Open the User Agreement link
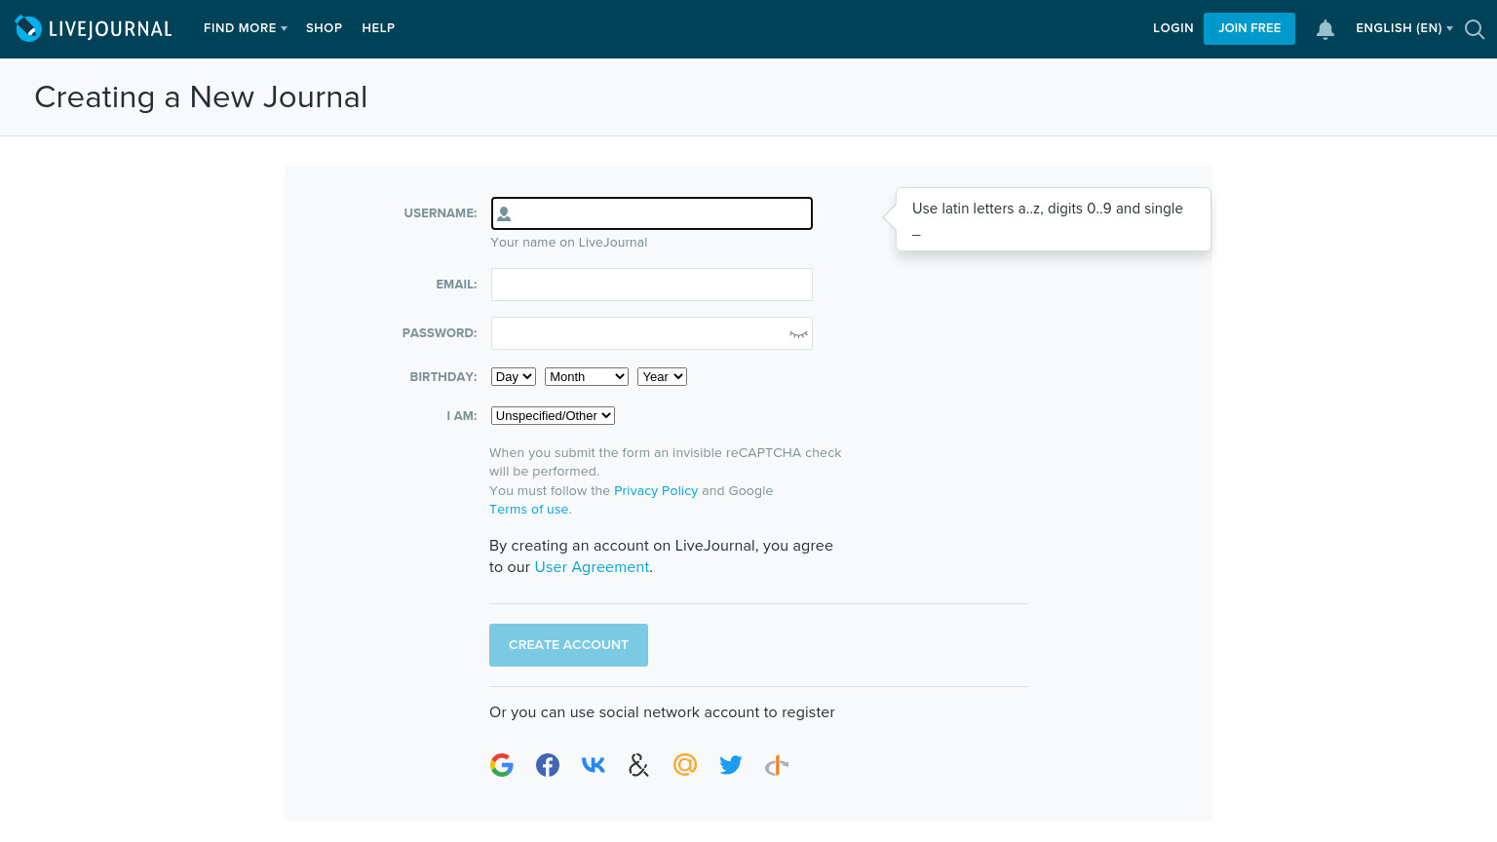Image resolution: width=1497 pixels, height=842 pixels. (592, 567)
